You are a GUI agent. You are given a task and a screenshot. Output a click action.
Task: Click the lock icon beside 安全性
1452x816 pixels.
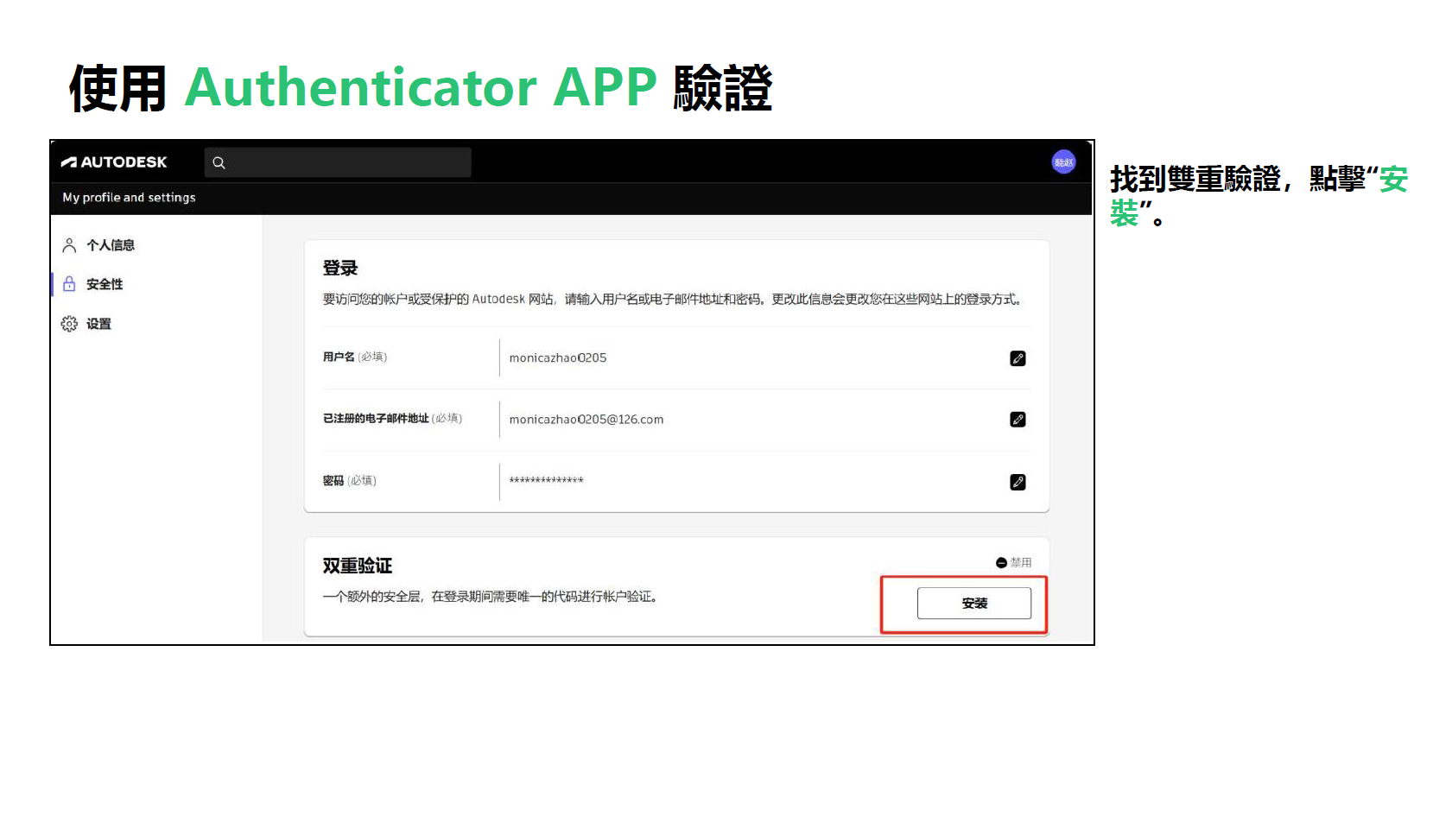pyautogui.click(x=69, y=284)
